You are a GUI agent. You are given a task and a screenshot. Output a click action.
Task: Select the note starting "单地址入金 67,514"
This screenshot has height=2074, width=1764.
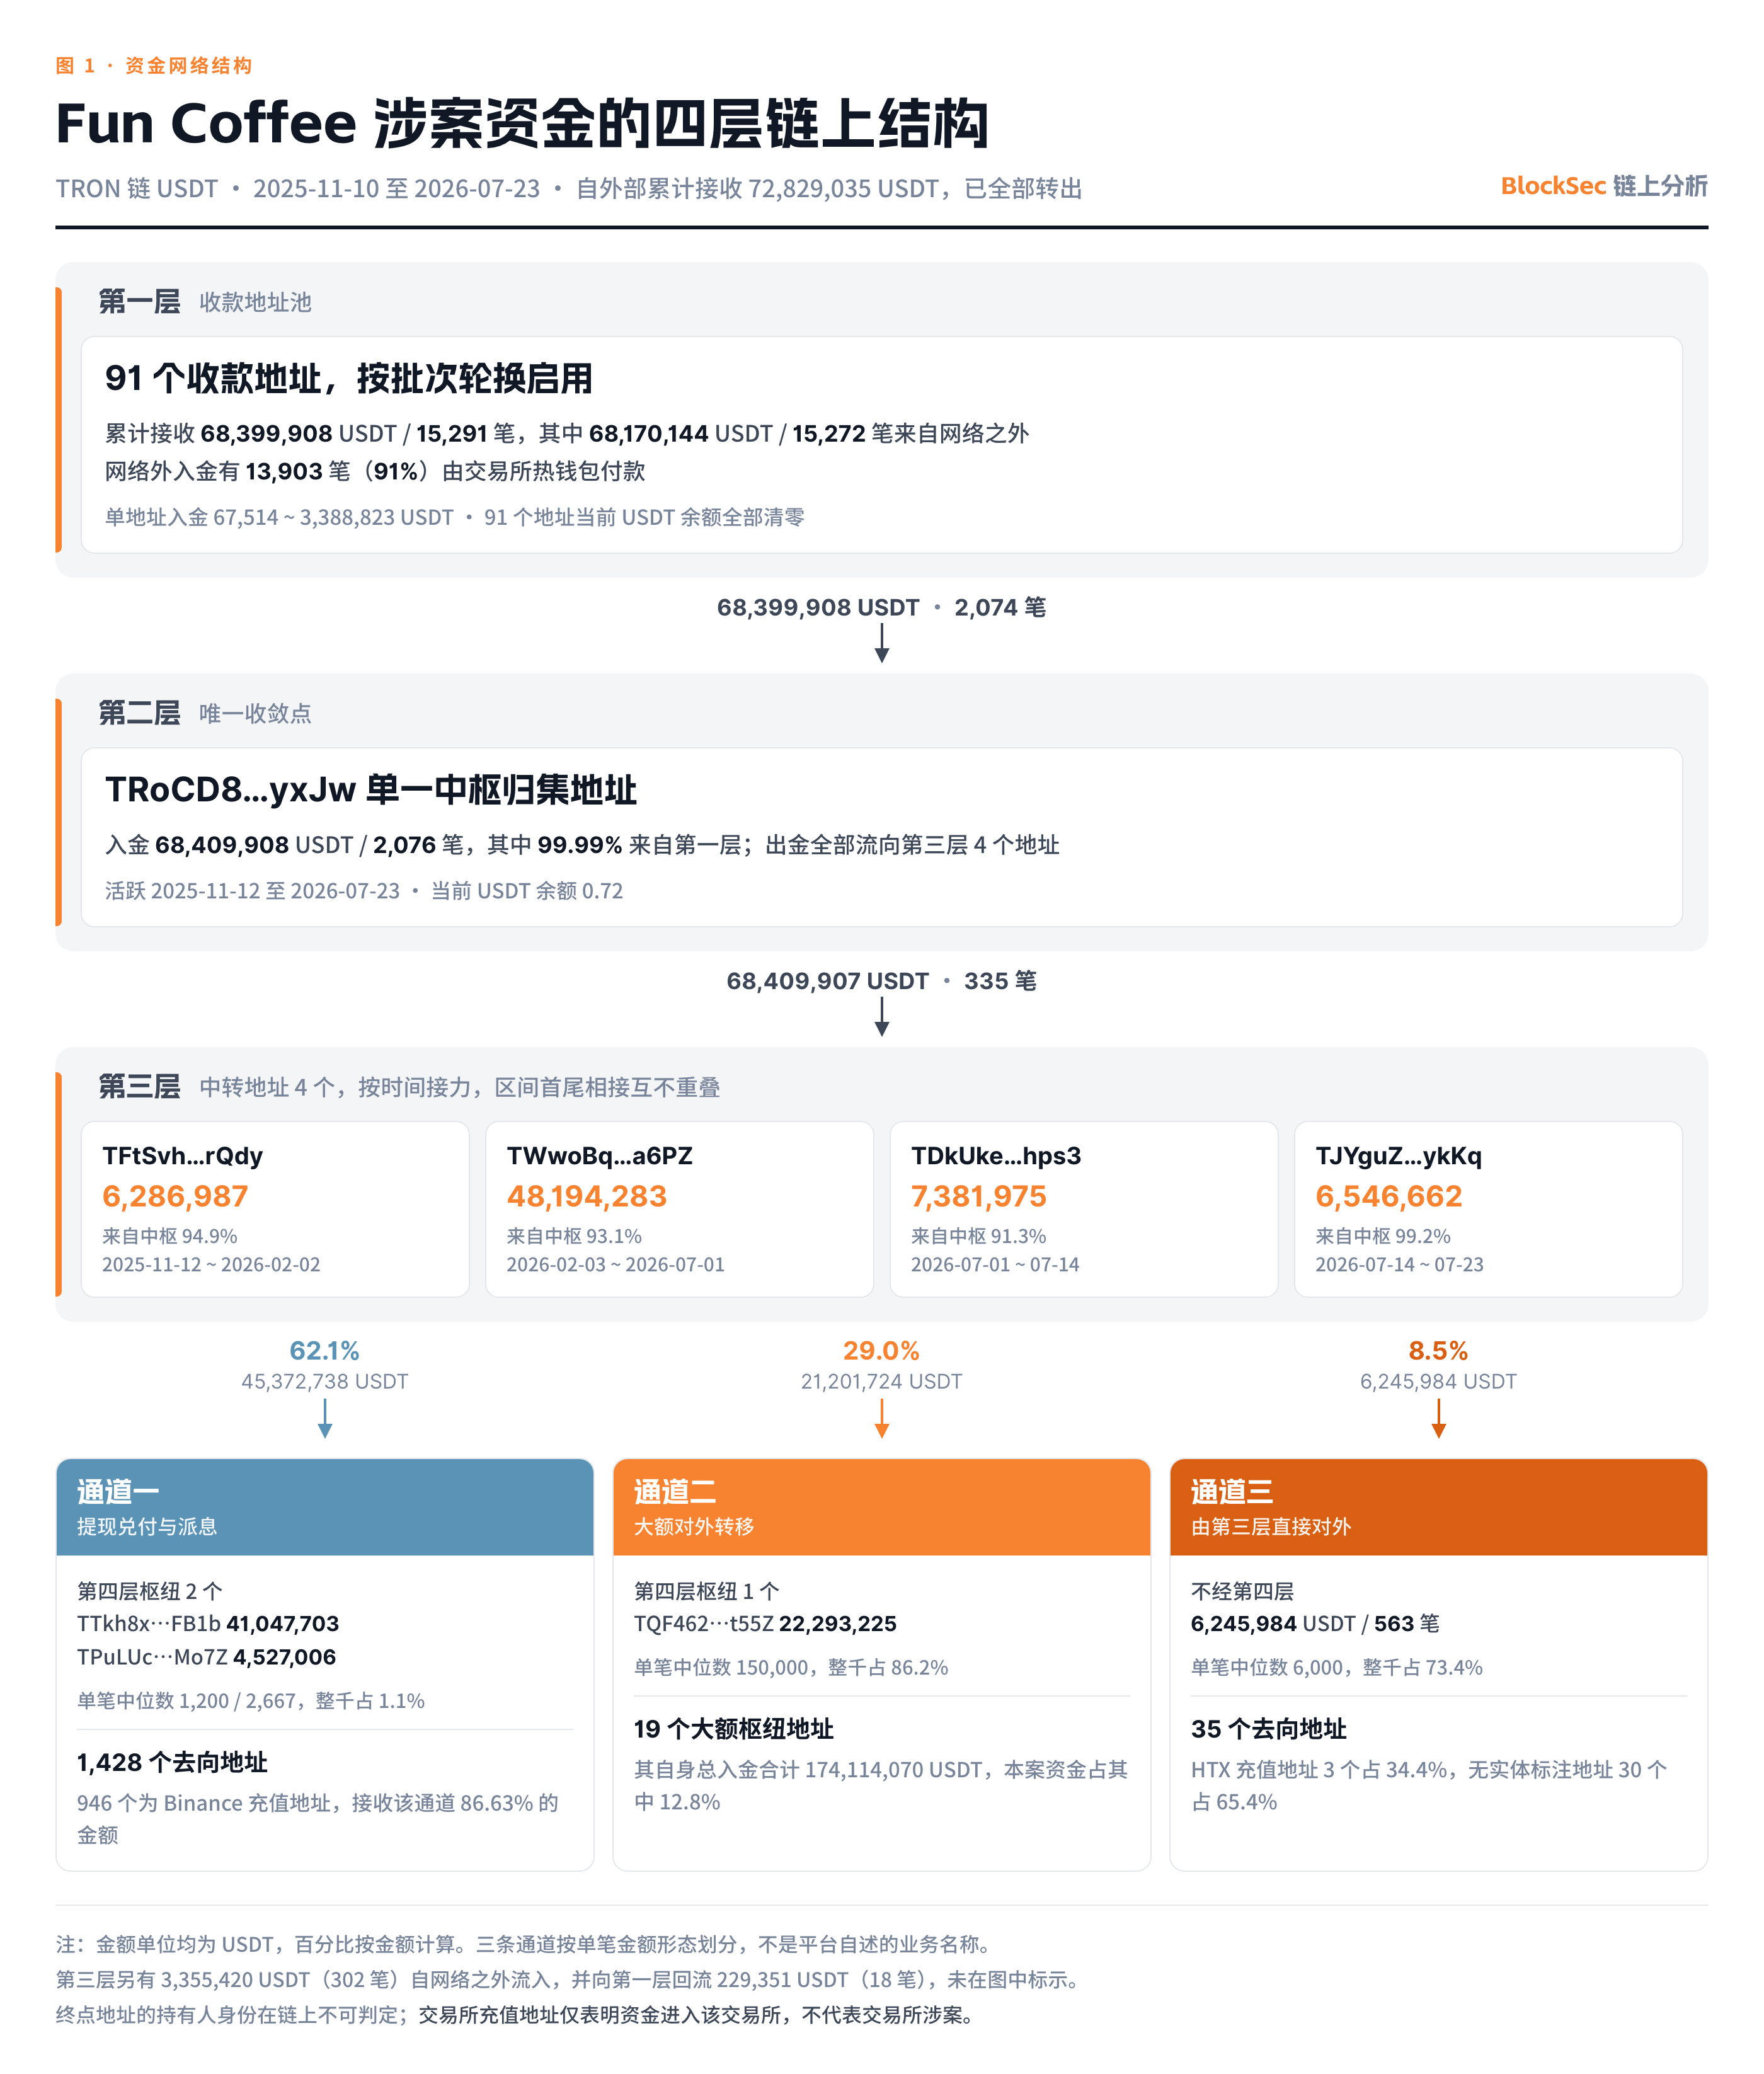pos(455,517)
